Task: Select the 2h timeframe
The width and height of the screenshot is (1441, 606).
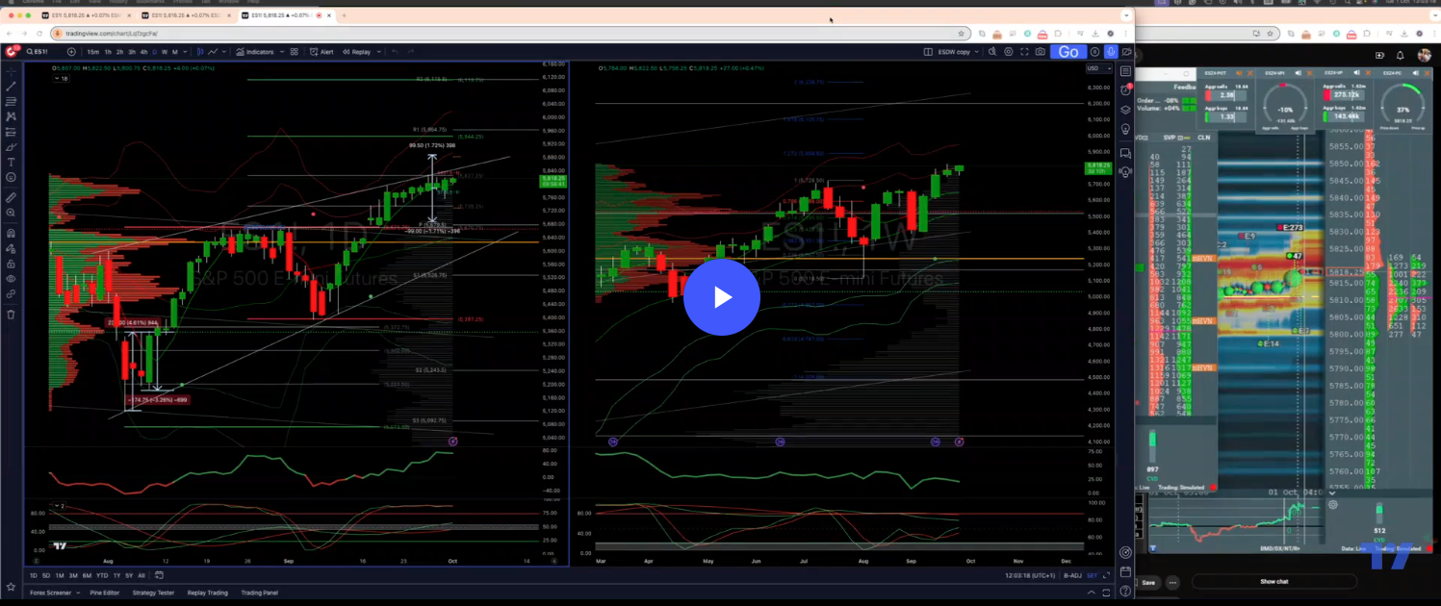Action: tap(119, 52)
